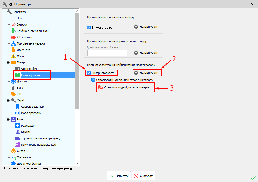Click the eye icon for Доступ
Image resolution: width=258 pixels, height=182 pixels.
click(13, 81)
